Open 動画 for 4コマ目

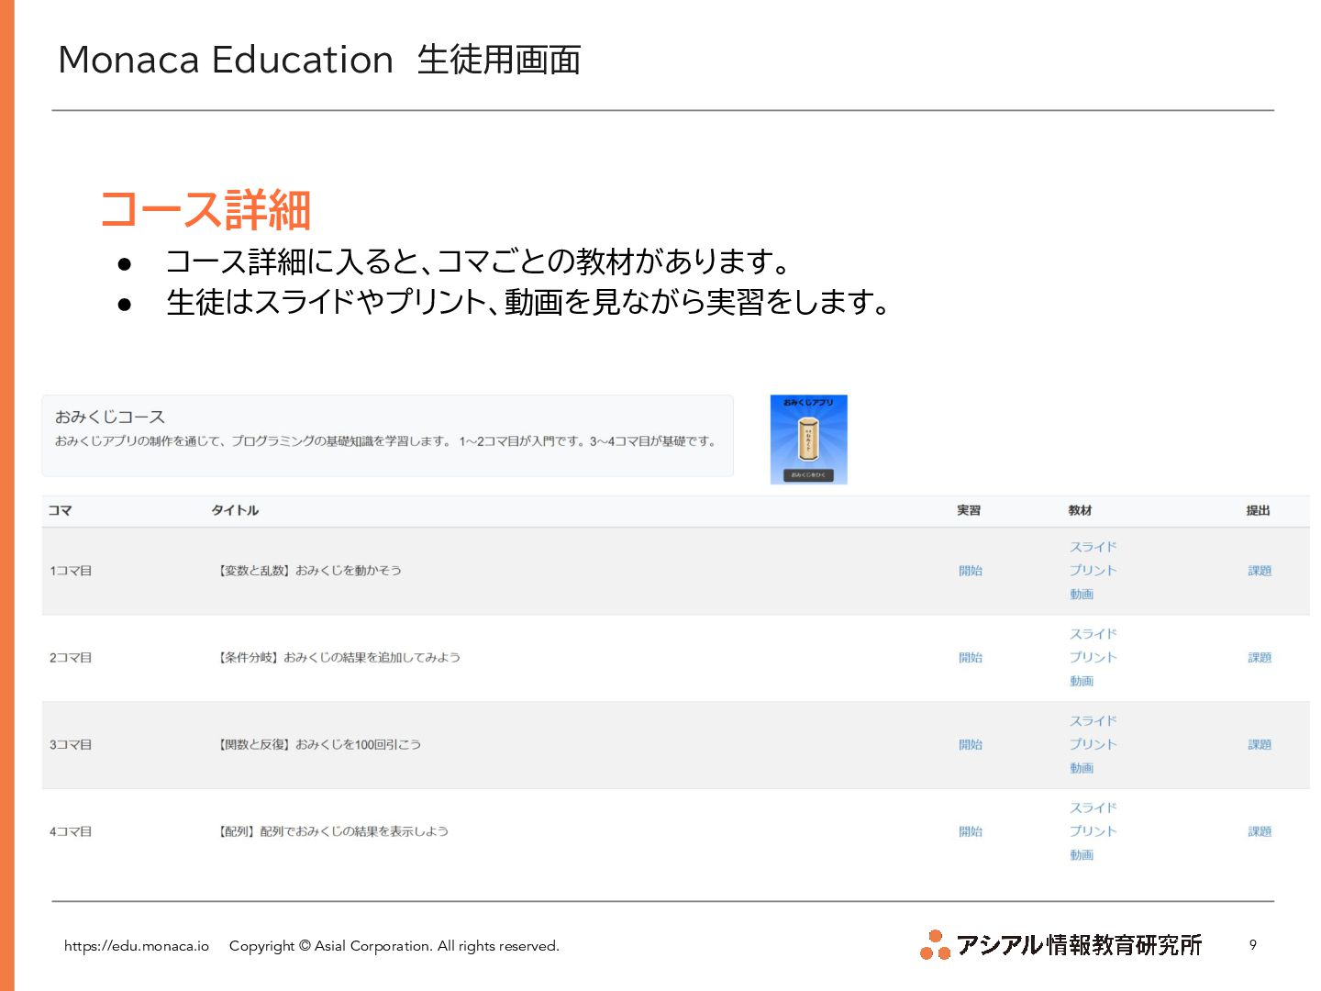(1081, 855)
